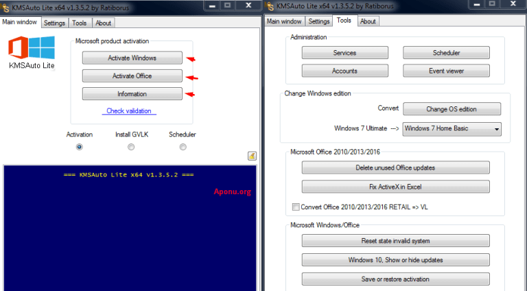Open Settings tab in left window

tap(54, 23)
